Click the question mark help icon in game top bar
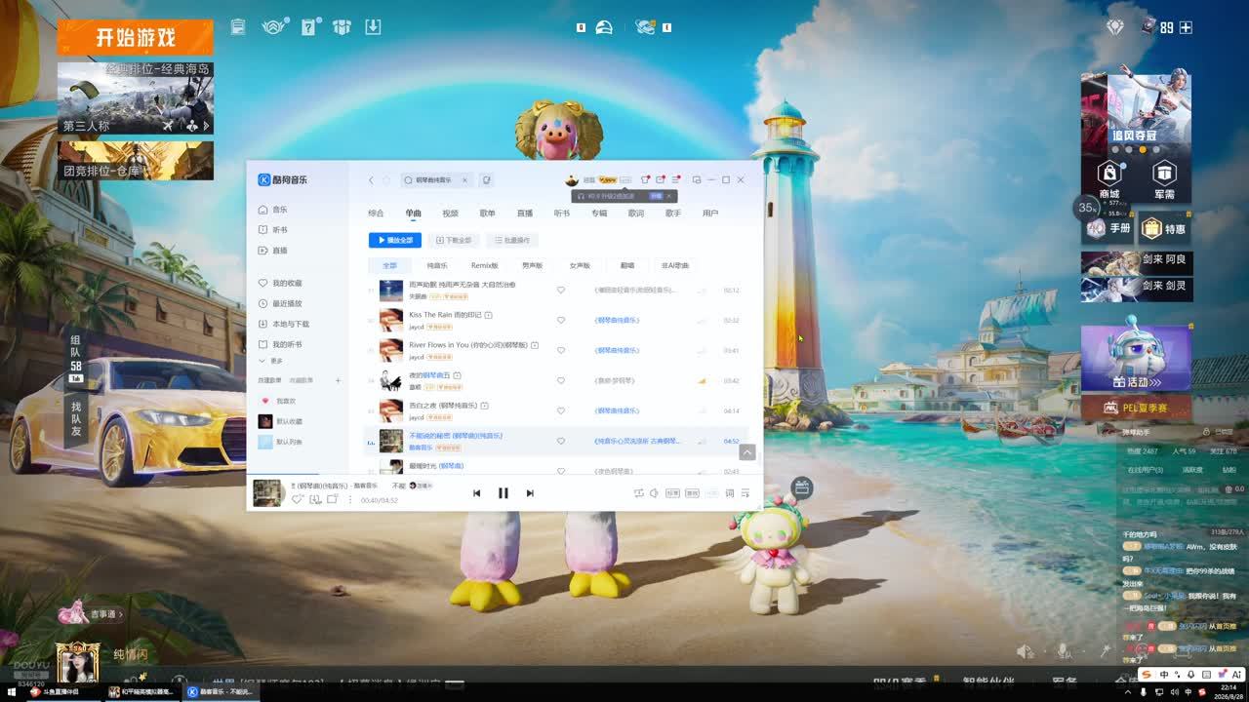Viewport: 1249px width, 702px height. (309, 27)
